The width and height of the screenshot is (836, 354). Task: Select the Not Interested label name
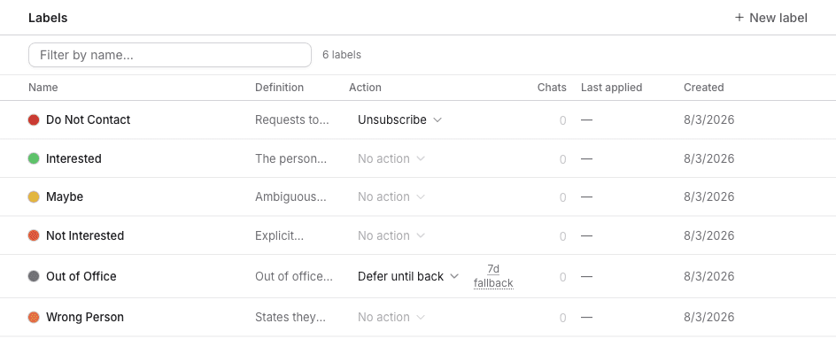[85, 235]
